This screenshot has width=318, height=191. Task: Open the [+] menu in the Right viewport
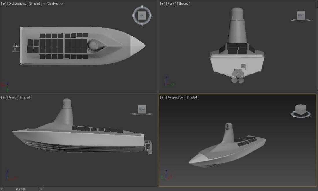pos(162,4)
